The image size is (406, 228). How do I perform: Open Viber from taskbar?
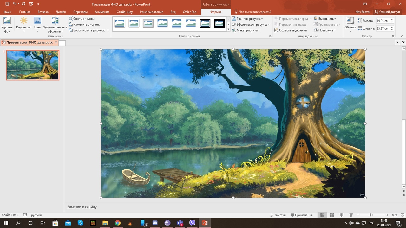click(192, 223)
